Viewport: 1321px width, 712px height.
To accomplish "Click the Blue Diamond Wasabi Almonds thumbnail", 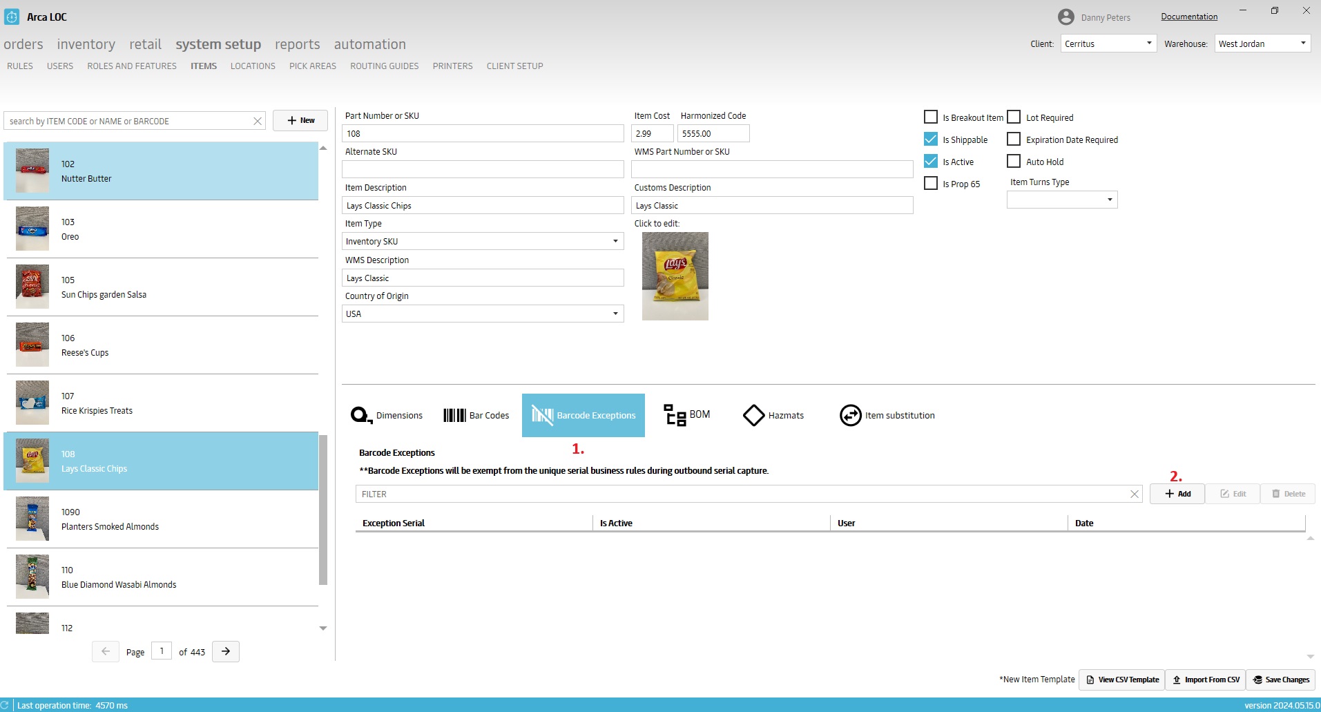I will click(32, 577).
